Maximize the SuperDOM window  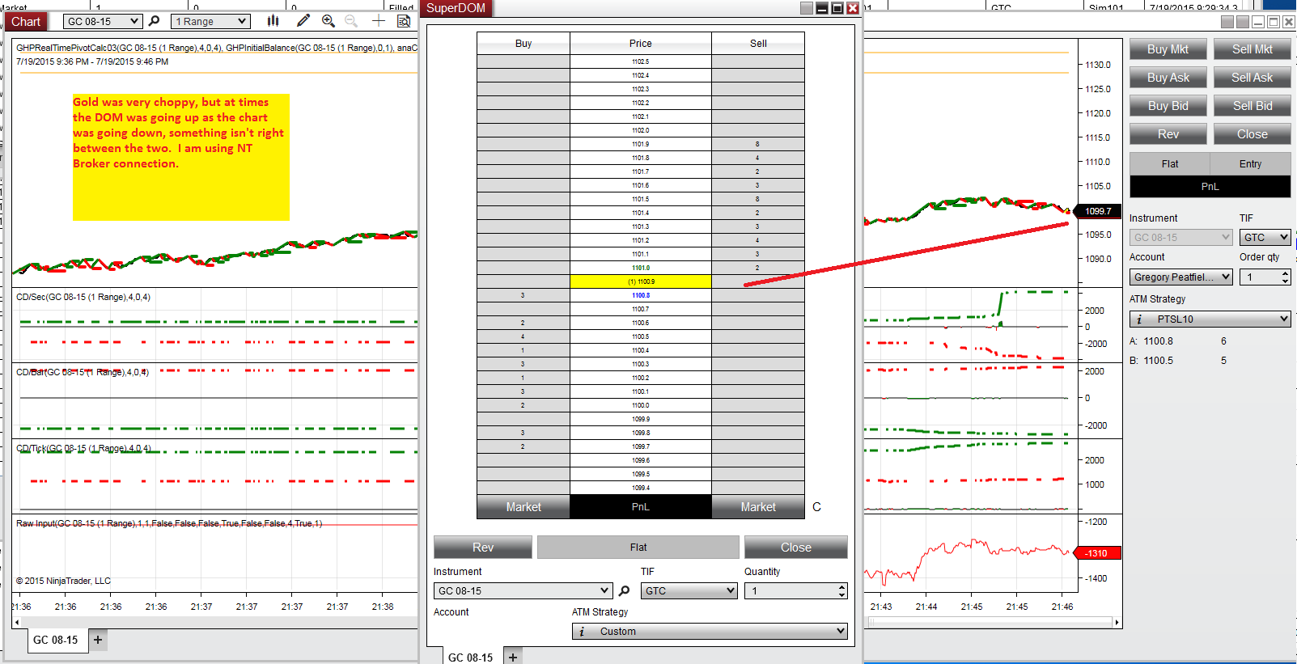[x=837, y=8]
